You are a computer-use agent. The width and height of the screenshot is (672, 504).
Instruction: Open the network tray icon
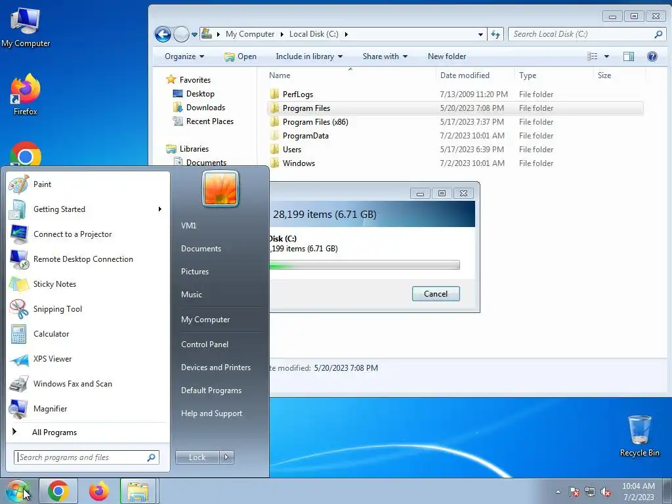pyautogui.click(x=590, y=492)
